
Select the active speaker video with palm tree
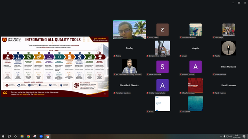pos(129,29)
